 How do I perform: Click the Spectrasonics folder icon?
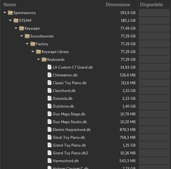[x=10, y=12]
